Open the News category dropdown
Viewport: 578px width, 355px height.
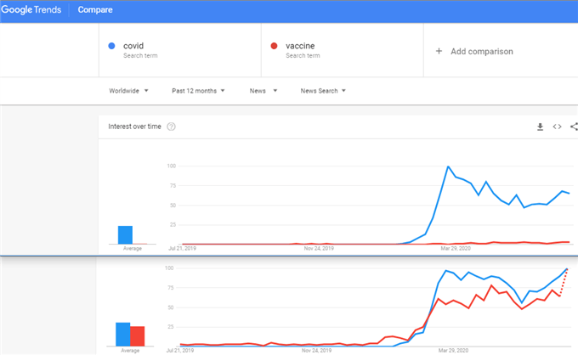pyautogui.click(x=263, y=91)
